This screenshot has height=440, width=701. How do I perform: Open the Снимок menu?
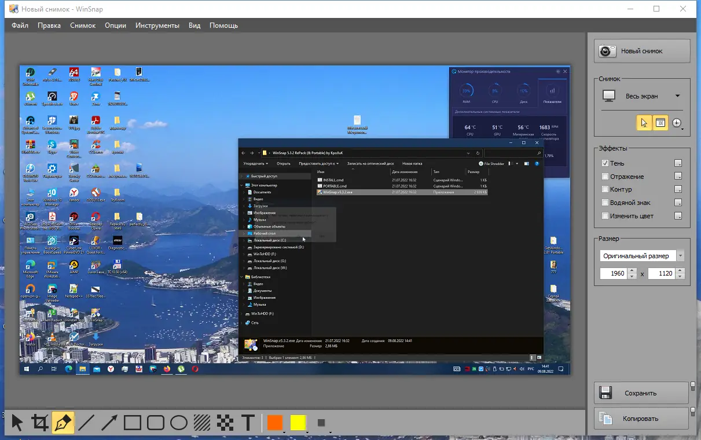[x=83, y=25]
